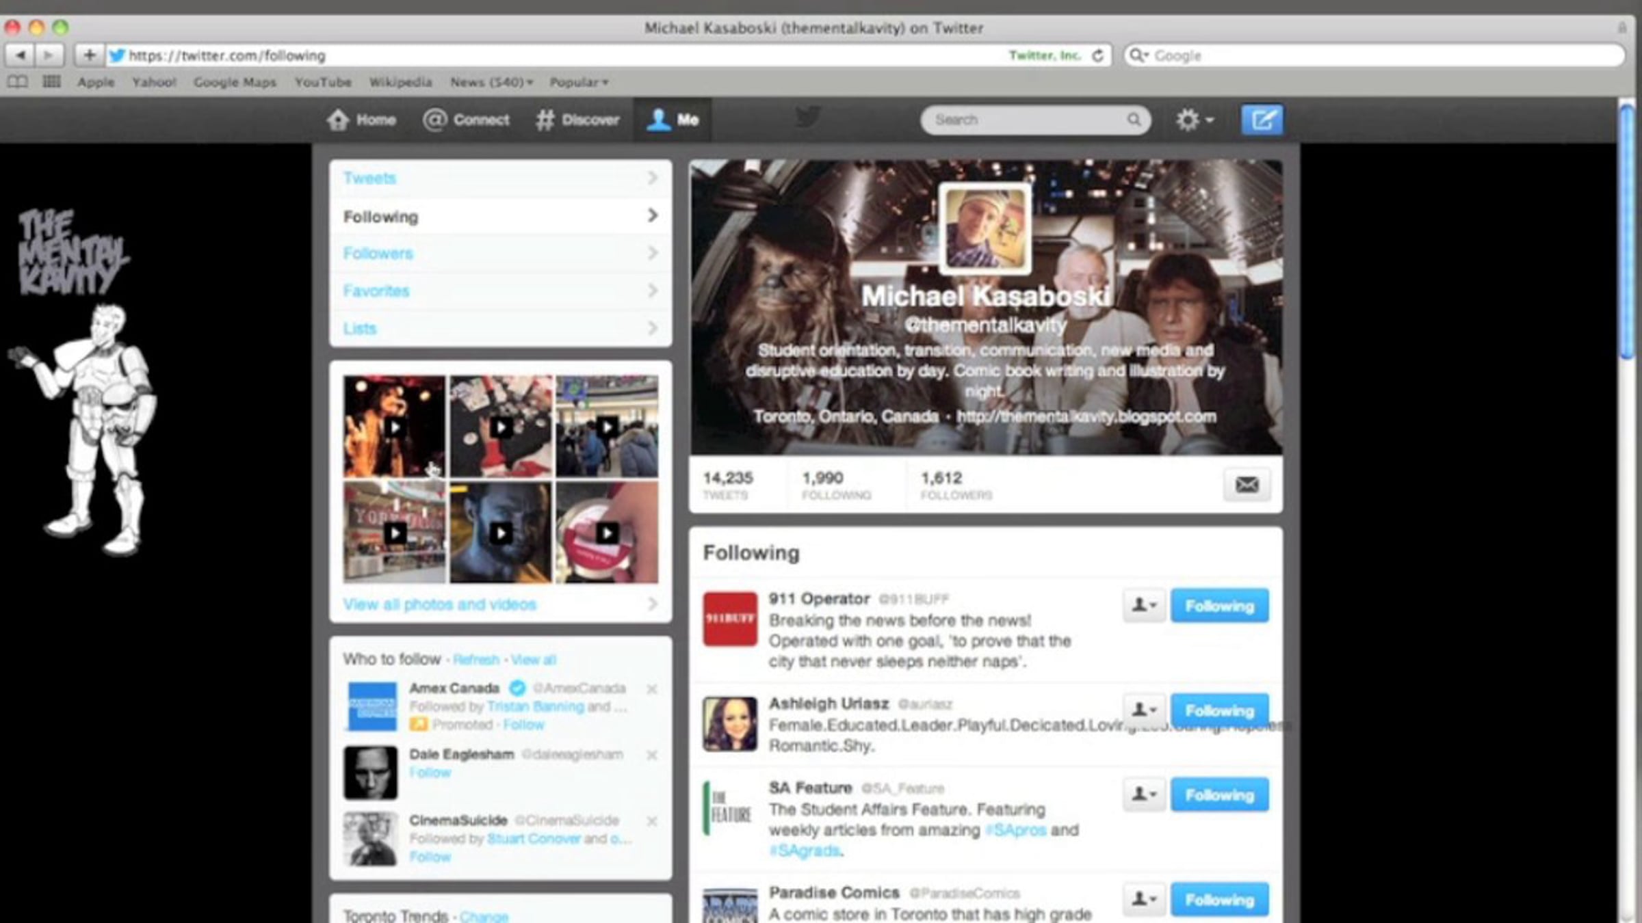Image resolution: width=1642 pixels, height=923 pixels.
Task: Toggle the Following button for Ashleigh Uriasz
Action: [x=1219, y=711]
